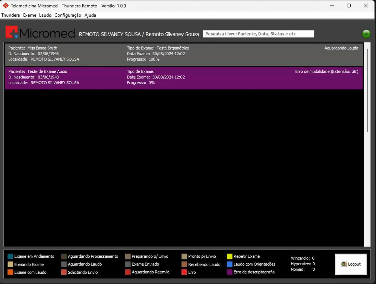Click the green connection status indicator
This screenshot has height=284, width=376.
coord(366,34)
